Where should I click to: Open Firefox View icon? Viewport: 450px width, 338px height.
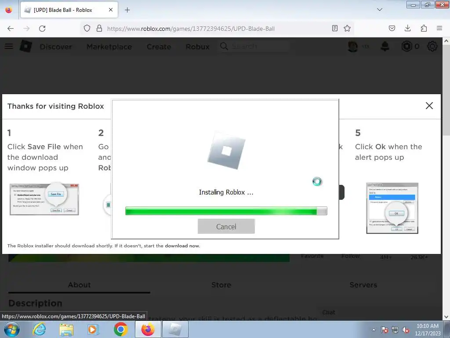pyautogui.click(x=9, y=10)
